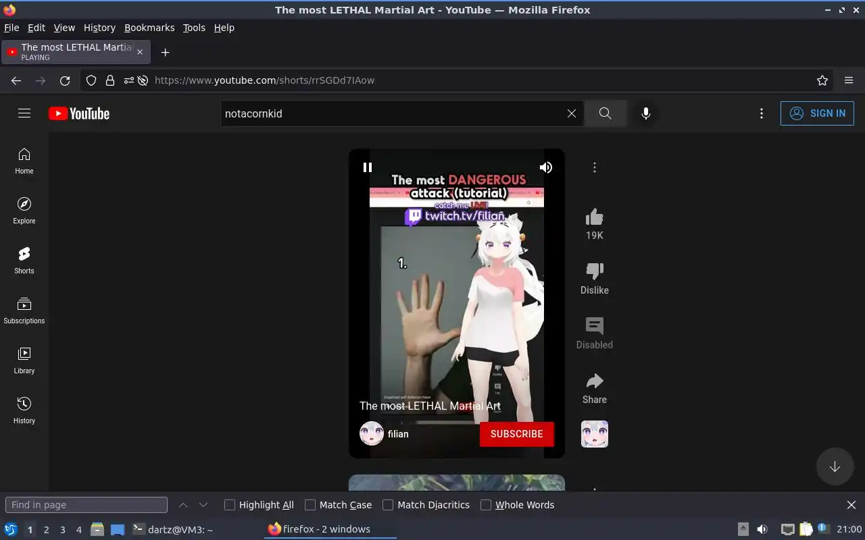Click the SIGN IN button
This screenshot has width=865, height=540.
817,113
